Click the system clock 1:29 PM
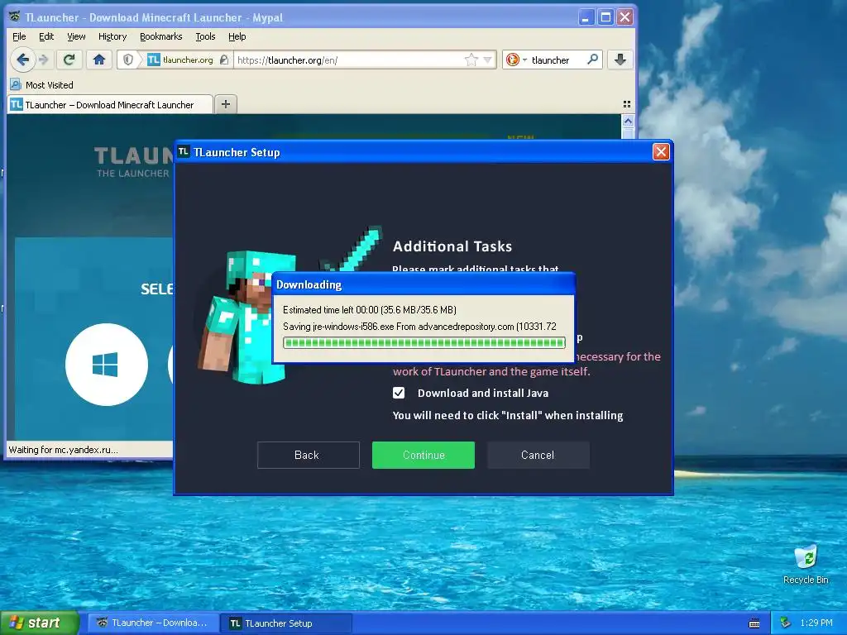The image size is (847, 635). [816, 623]
